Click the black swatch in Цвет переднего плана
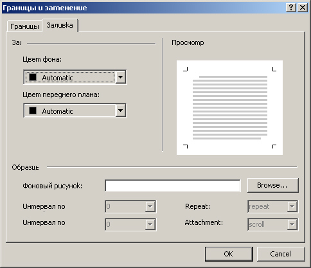Viewport: 311px width, 268px height. pyautogui.click(x=33, y=111)
